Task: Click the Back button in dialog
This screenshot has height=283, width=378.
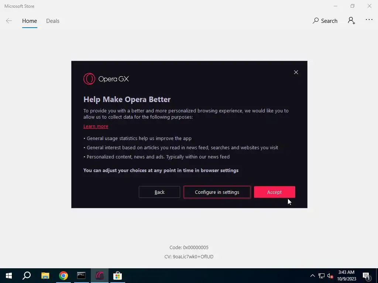Action: [159, 192]
